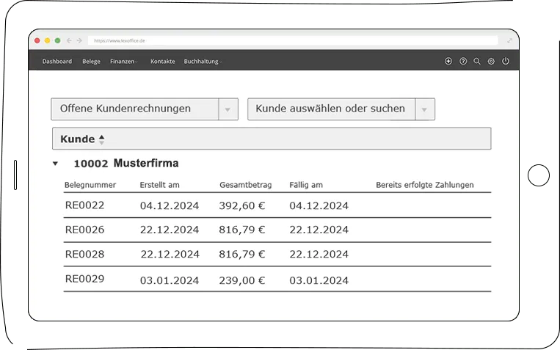The image size is (560, 350).
Task: Click the plus (add new) icon
Action: [x=448, y=61]
